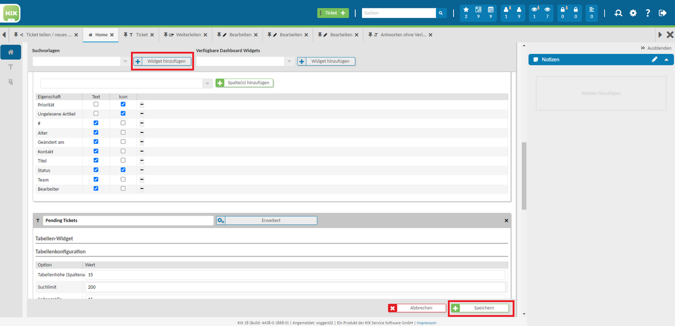Click the scrollbar down arrow
Image resolution: width=675 pixels, height=326 pixels.
pos(524,314)
